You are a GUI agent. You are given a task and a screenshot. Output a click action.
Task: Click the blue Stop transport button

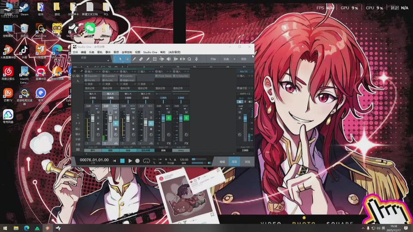[122, 161]
